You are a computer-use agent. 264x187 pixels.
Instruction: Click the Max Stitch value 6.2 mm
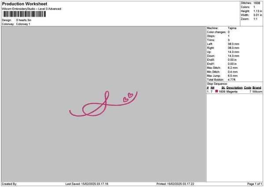point(233,68)
